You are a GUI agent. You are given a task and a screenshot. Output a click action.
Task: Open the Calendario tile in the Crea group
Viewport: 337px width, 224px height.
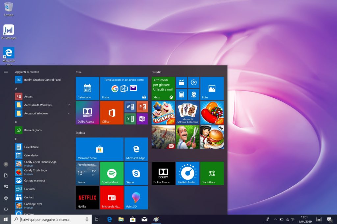[x=88, y=89]
